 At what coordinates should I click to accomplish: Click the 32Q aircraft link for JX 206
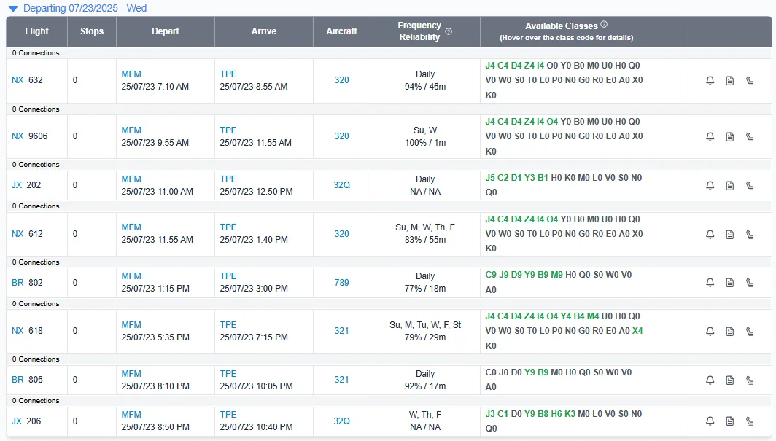coord(341,421)
